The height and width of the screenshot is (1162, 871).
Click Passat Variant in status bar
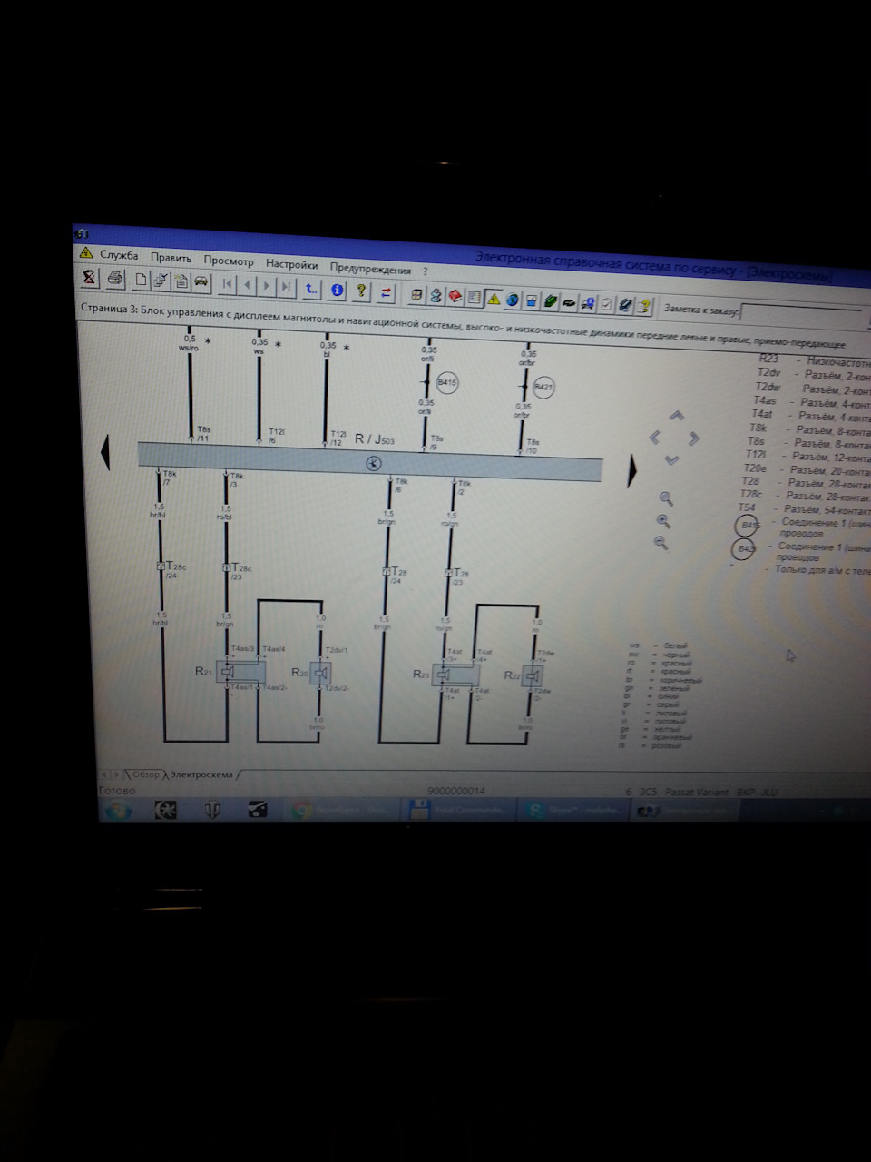[x=697, y=792]
